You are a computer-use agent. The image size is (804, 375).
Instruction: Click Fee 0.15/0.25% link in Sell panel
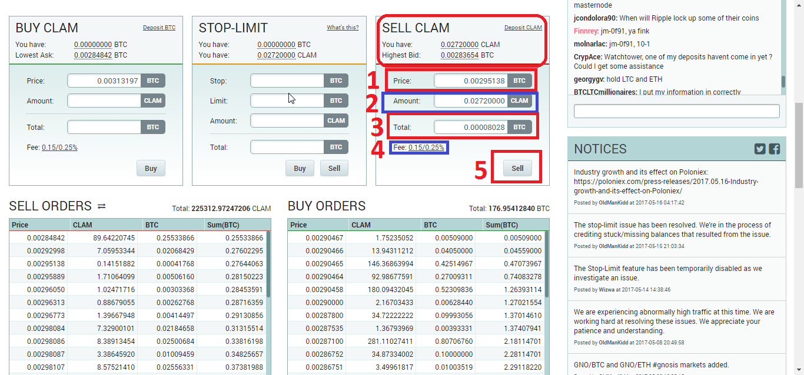point(426,148)
